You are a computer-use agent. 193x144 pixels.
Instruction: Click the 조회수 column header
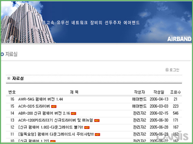[176, 92]
